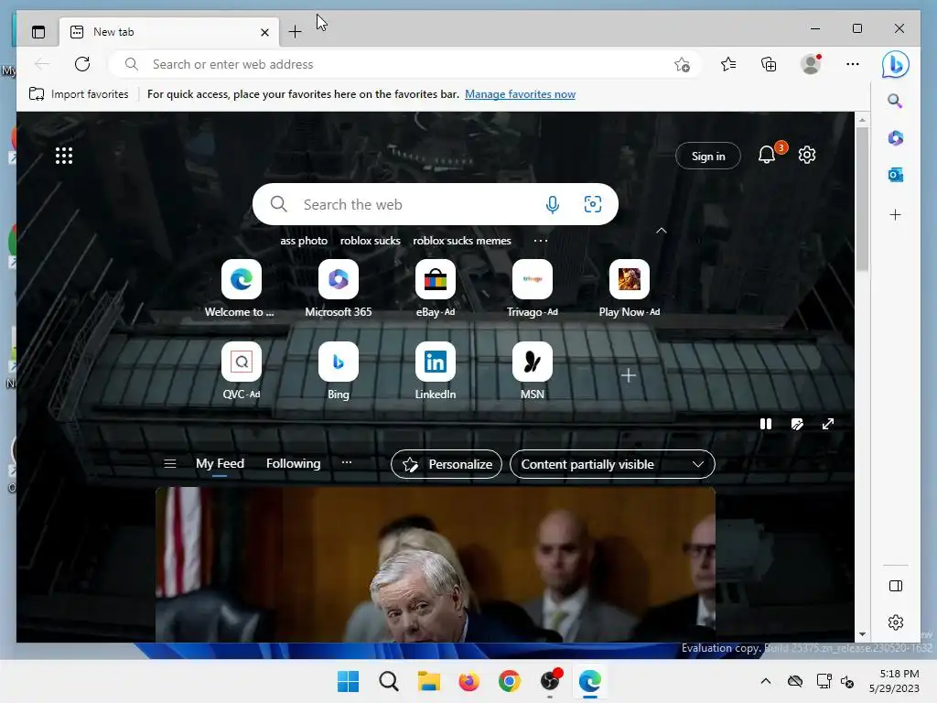Screen dimensions: 937x703
Task: Expand background to full view
Action: 827,424
